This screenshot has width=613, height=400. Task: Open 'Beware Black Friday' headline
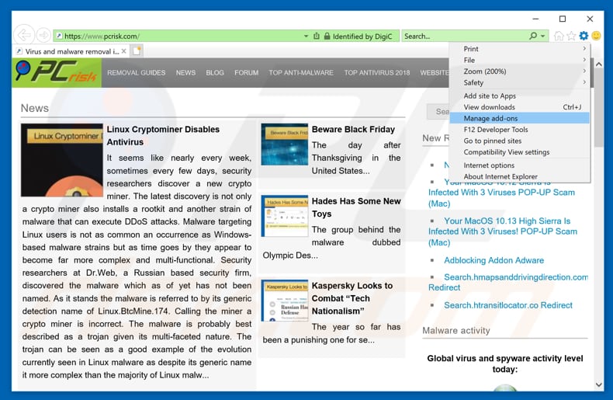click(x=353, y=130)
